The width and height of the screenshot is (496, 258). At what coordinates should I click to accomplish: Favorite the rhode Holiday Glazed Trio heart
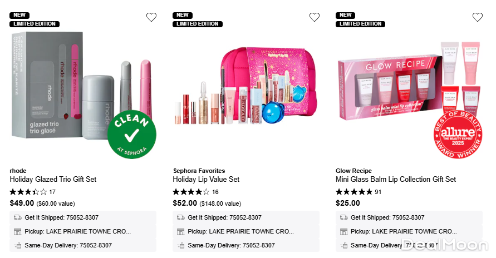click(151, 17)
